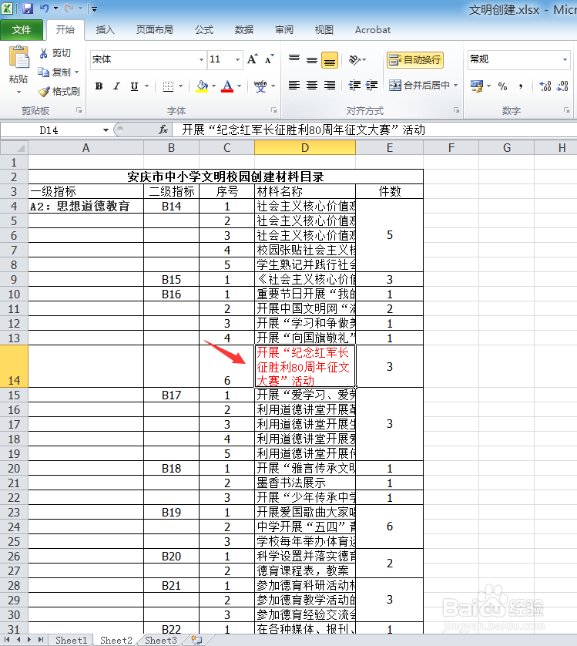Screen dimensions: 577x646
Task: Open the 文件 File tab
Action: pyautogui.click(x=22, y=29)
